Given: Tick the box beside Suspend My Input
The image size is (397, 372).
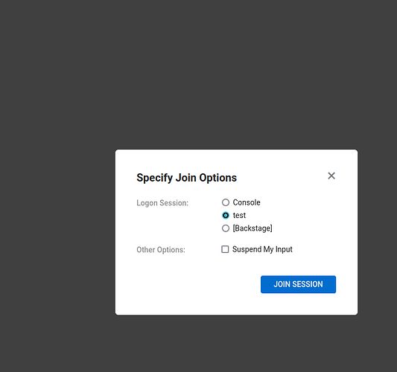Looking at the screenshot, I should pyautogui.click(x=225, y=249).
